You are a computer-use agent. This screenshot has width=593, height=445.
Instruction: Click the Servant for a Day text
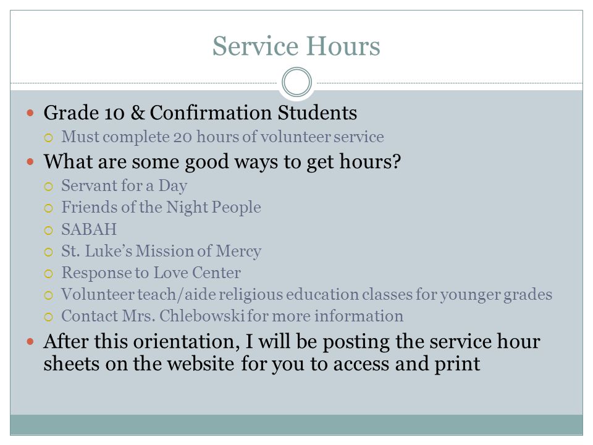124,186
